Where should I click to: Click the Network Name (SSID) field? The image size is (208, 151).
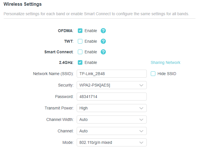(x=111, y=74)
